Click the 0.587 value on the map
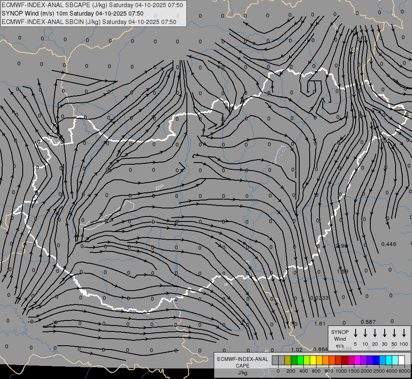Viewport: 412px width, 379px height. (368, 322)
